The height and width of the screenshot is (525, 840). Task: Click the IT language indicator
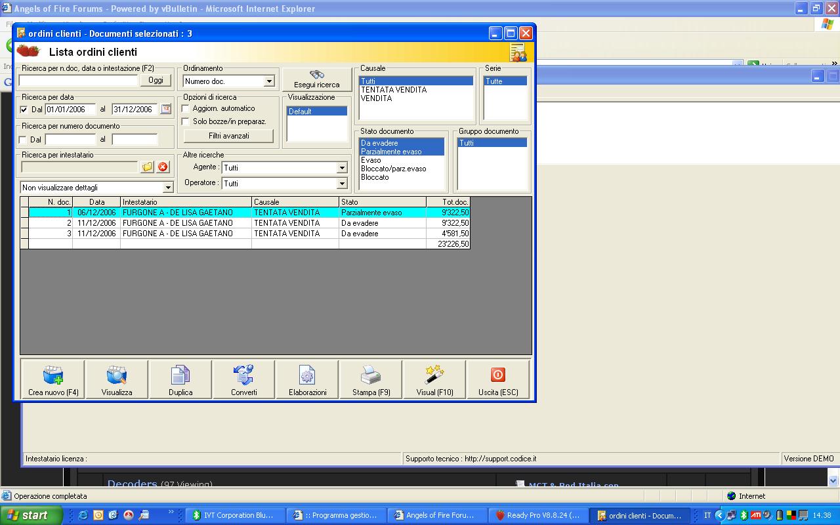pos(707,515)
